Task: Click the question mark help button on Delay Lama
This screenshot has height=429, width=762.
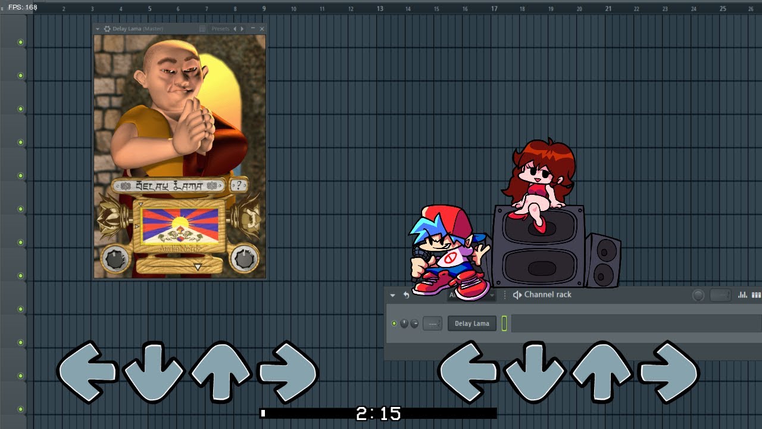Action: coord(239,185)
